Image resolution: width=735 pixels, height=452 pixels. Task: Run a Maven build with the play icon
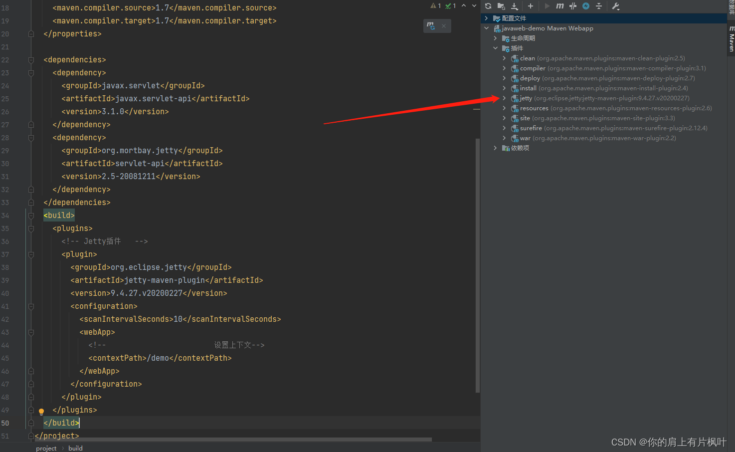tap(547, 6)
